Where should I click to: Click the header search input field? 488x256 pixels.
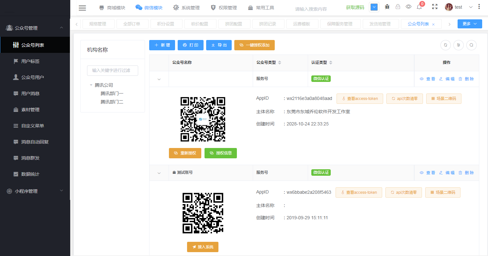click(316, 9)
